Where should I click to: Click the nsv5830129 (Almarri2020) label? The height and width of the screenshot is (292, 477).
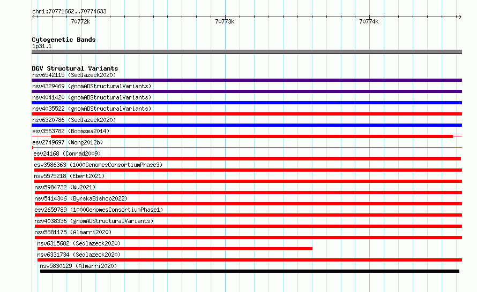pos(78,266)
